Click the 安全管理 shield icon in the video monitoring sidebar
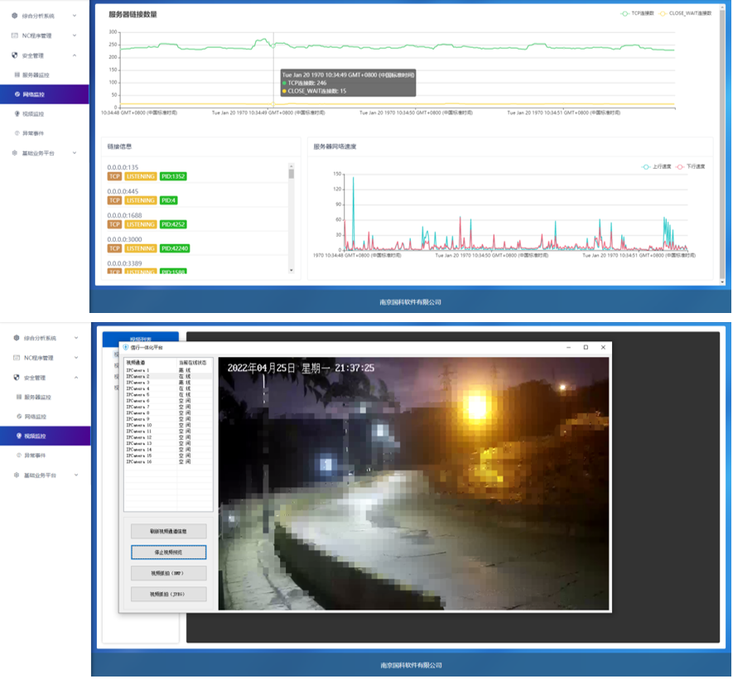Viewport: 733px width, 679px height. point(15,378)
